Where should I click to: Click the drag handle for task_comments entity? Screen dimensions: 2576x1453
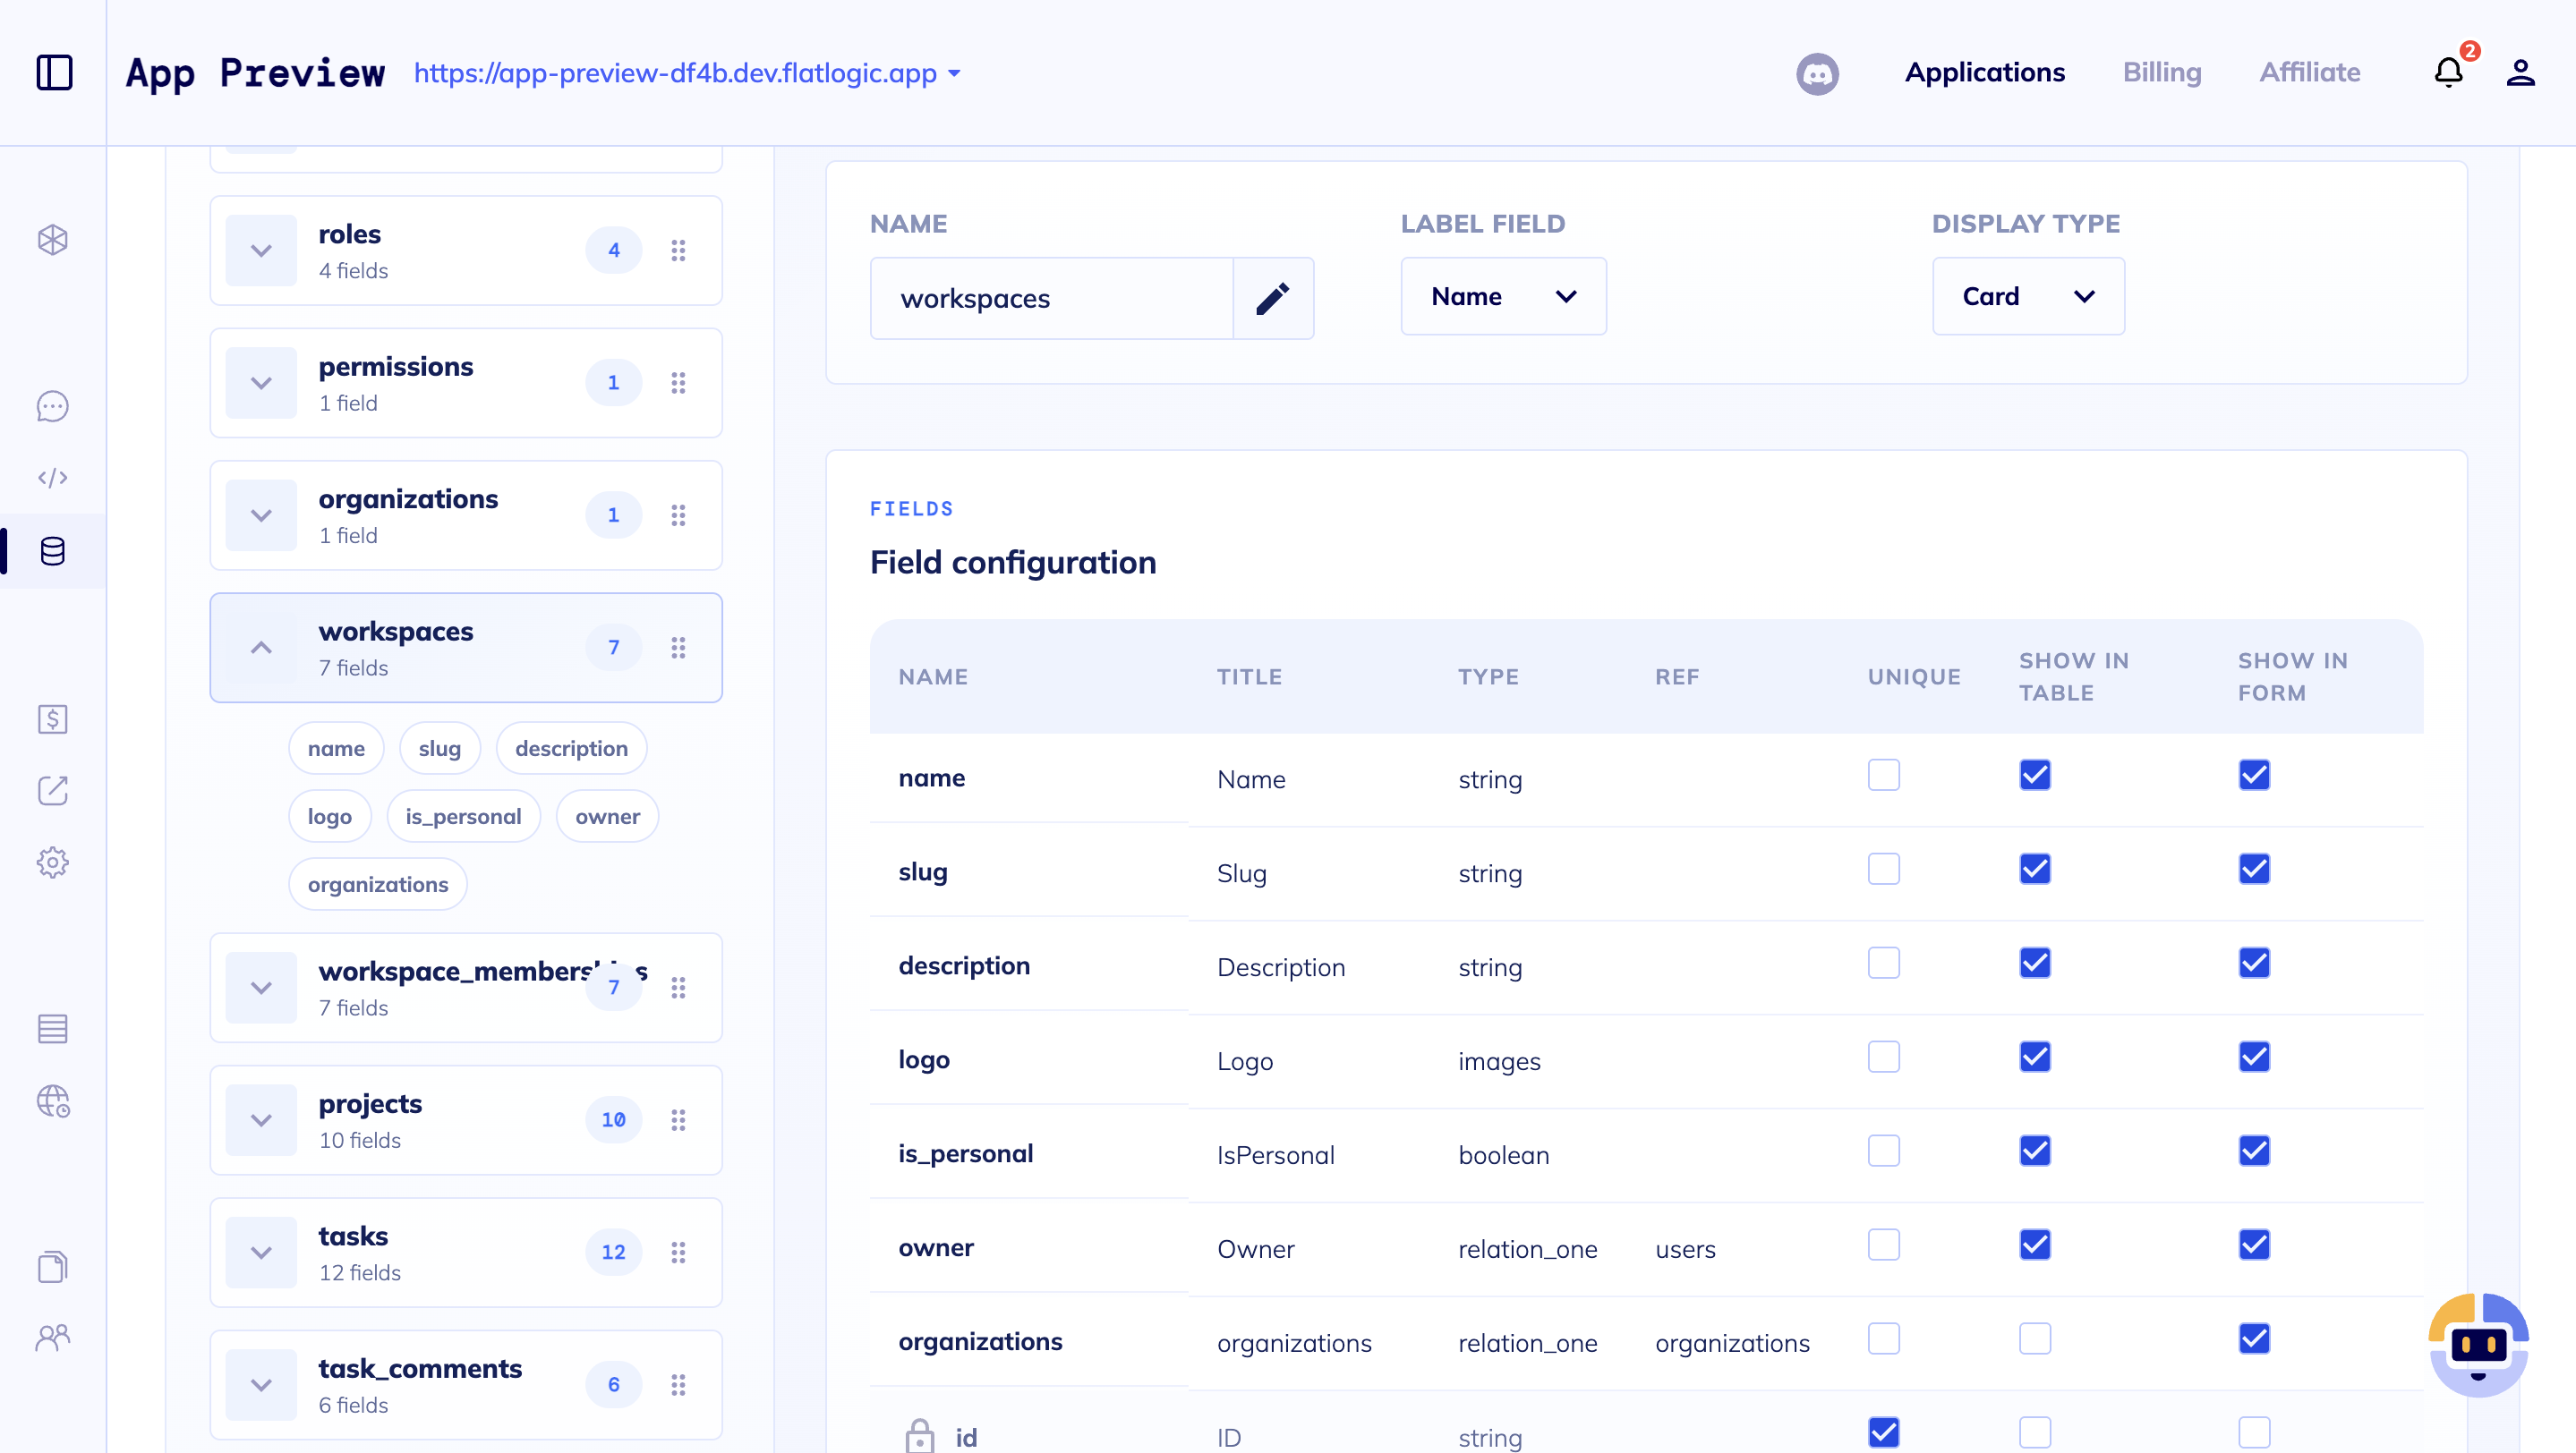pyautogui.click(x=678, y=1384)
